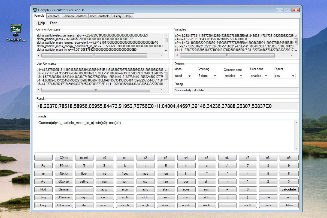Viewport: 327px width, 218px height.
Task: Click the Re button
Action: [43, 166]
